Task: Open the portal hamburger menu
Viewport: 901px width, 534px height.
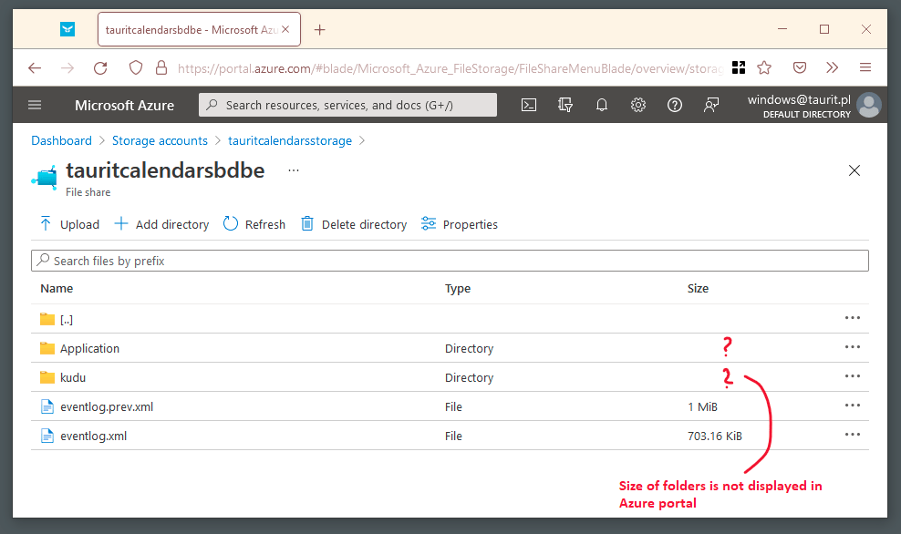Action: tap(35, 105)
